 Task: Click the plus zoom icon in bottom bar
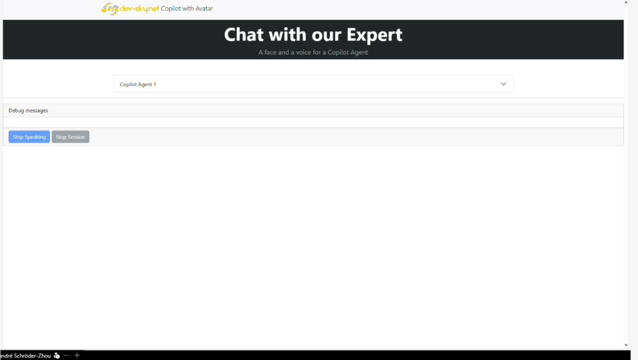click(77, 356)
